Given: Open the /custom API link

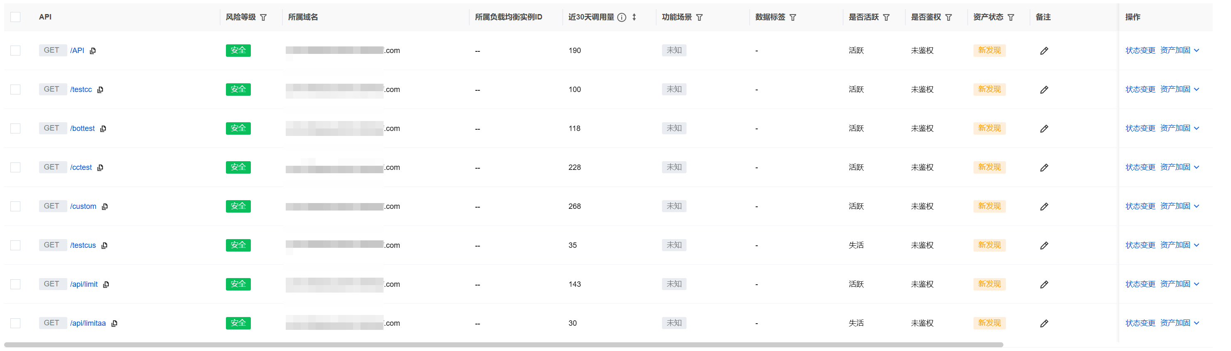Looking at the screenshot, I should [x=83, y=206].
